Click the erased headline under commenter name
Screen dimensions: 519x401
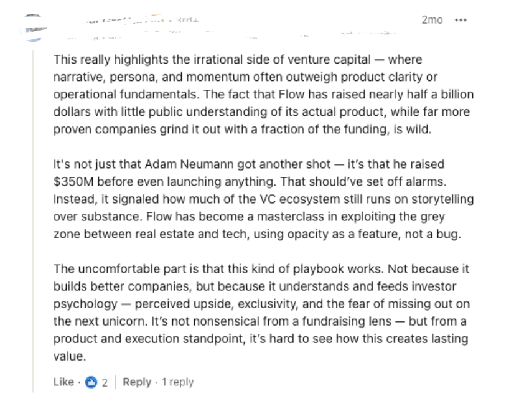pos(228,35)
